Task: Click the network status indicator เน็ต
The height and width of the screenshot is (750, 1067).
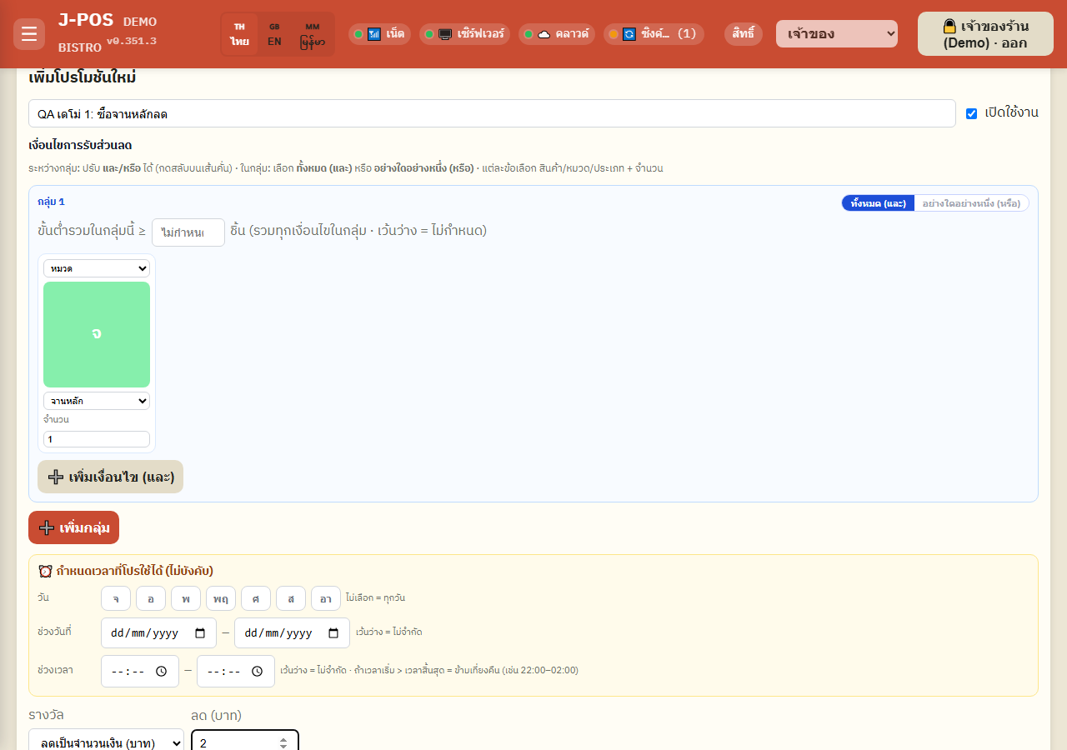Action: (379, 34)
